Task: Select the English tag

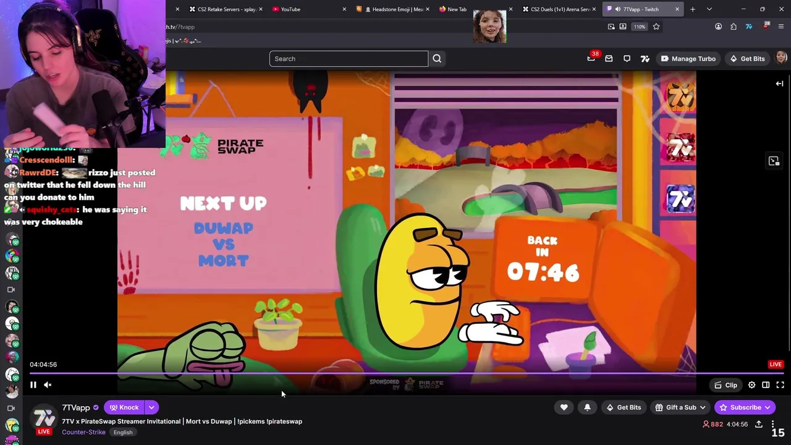Action: pos(123,432)
